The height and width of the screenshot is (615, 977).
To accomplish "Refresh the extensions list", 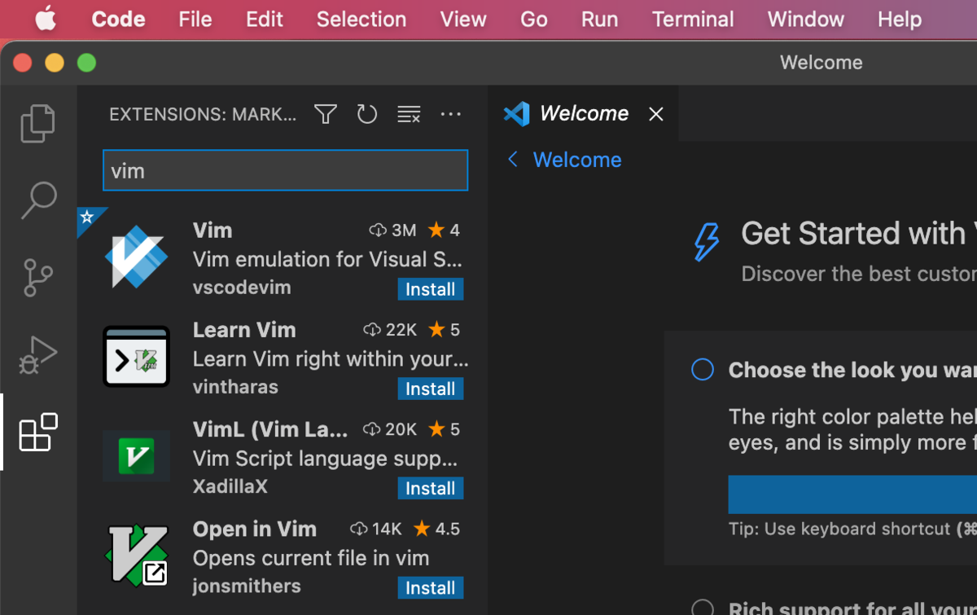I will click(x=366, y=114).
